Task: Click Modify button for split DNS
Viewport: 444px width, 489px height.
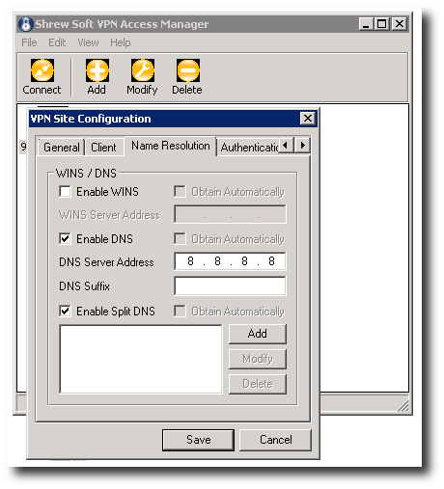Action: [258, 359]
